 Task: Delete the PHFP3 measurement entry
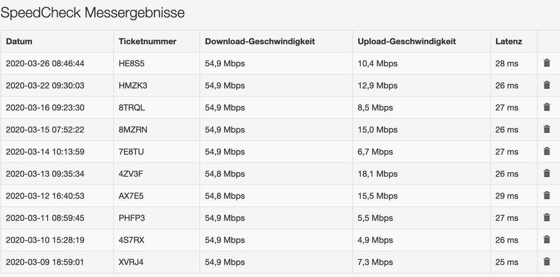(x=547, y=218)
